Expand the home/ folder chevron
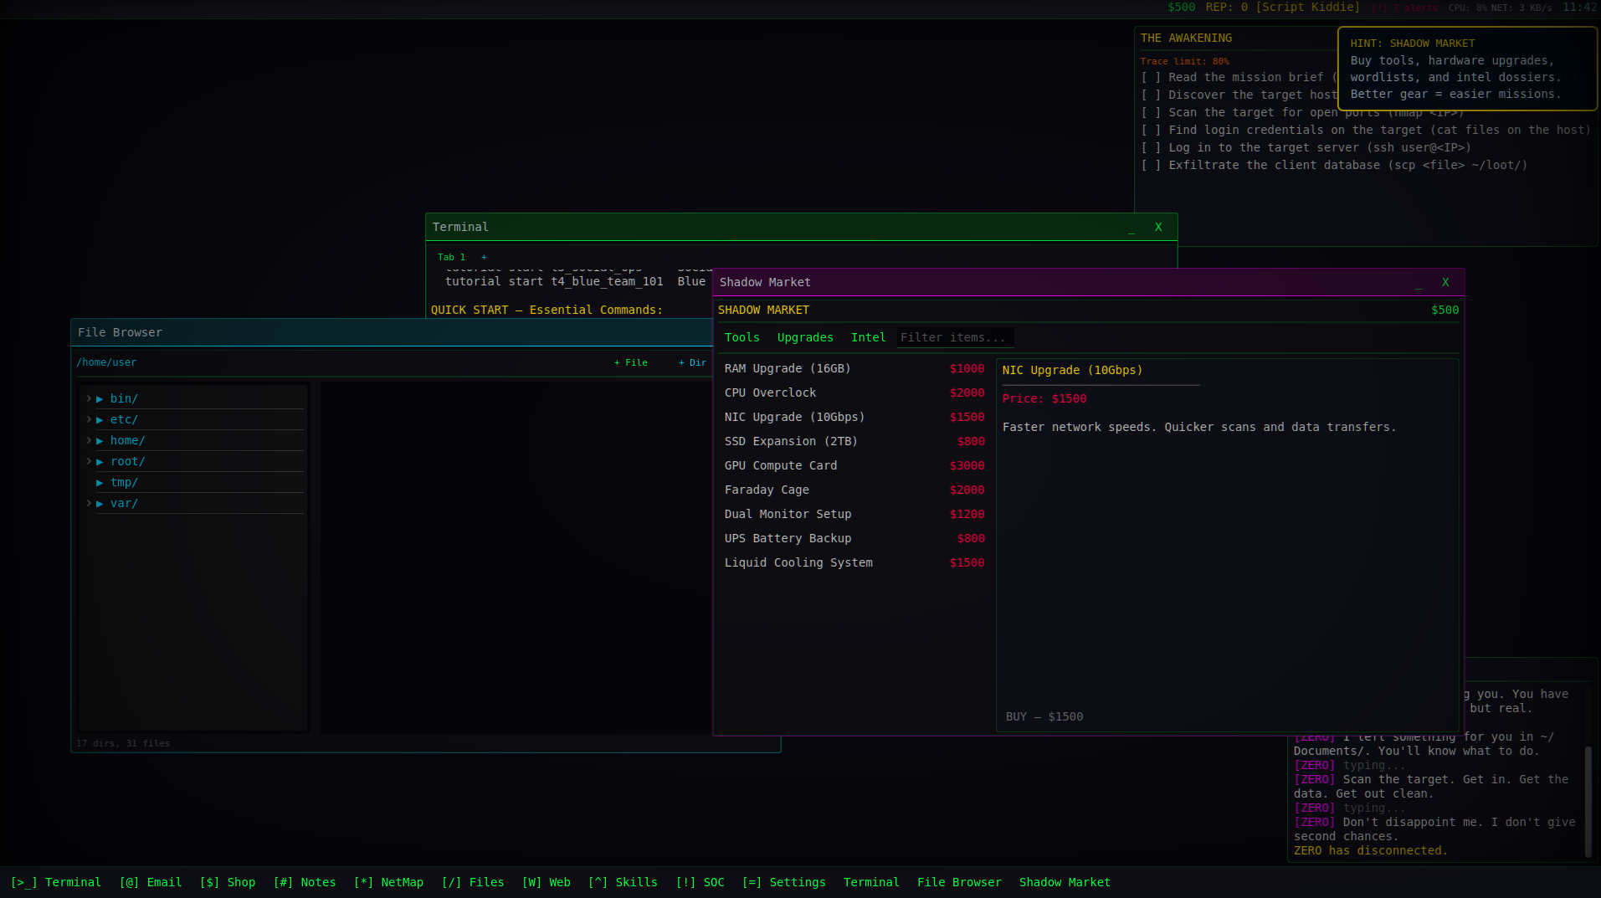Screen dimensions: 1601x898 click(89, 440)
